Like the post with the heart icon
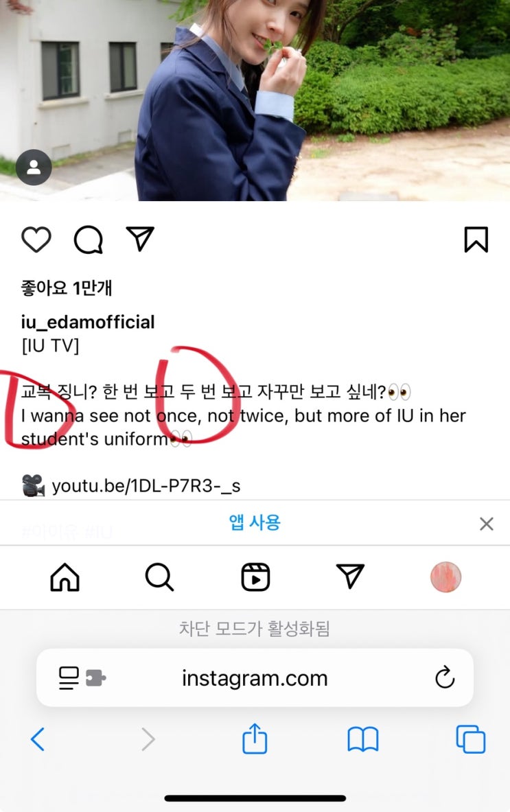Image resolution: width=510 pixels, height=812 pixels. tap(36, 240)
